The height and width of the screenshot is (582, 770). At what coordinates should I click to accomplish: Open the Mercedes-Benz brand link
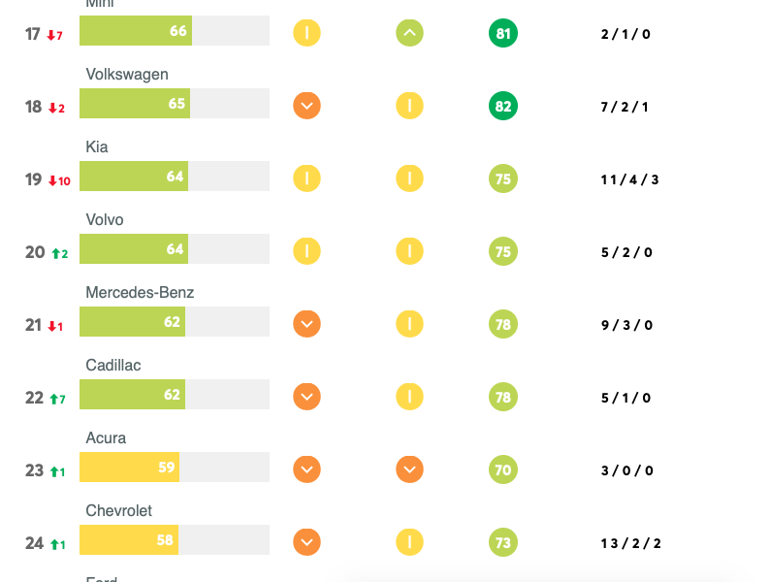coord(140,293)
